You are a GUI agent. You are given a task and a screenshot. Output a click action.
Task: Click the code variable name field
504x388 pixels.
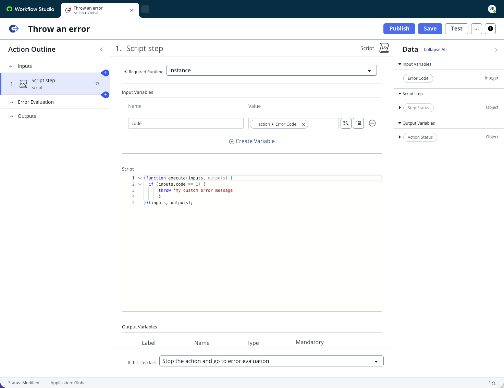point(186,123)
